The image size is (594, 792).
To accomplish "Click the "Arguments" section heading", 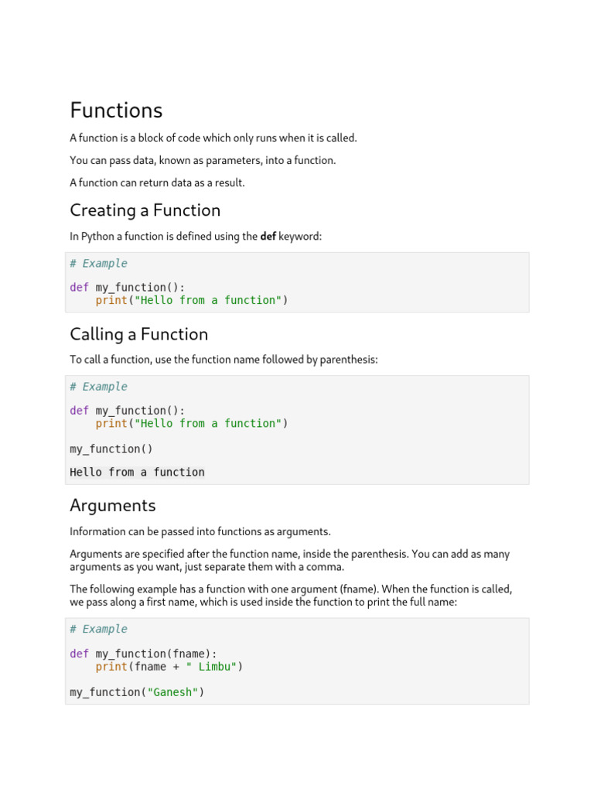I will [112, 505].
